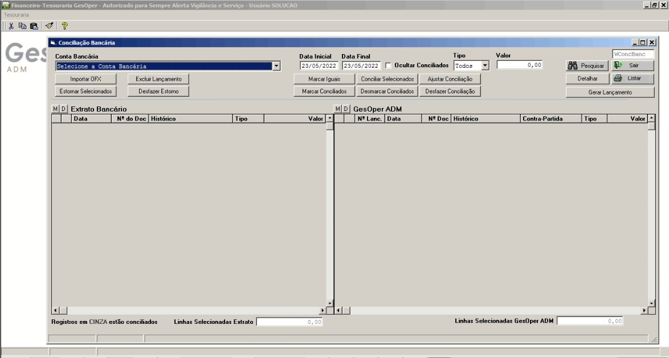The height and width of the screenshot is (358, 669).
Task: Click the paintbrush toolbar icon
Action: point(50,26)
